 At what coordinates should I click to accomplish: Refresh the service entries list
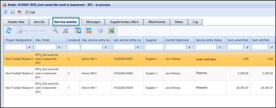coord(9,31)
